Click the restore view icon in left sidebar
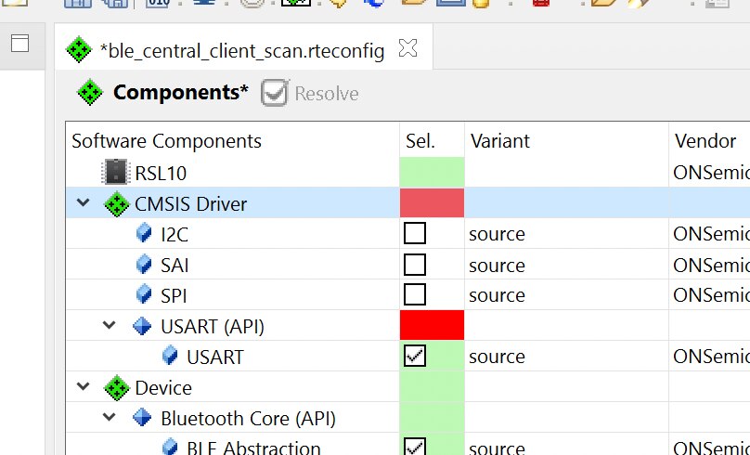The height and width of the screenshot is (455, 750). coord(20,43)
